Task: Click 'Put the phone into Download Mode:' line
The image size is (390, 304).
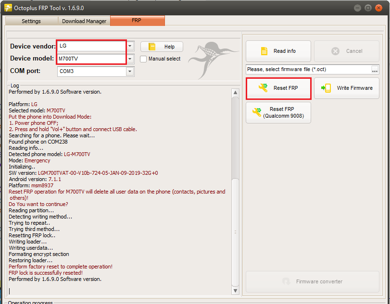Action: 50,117
